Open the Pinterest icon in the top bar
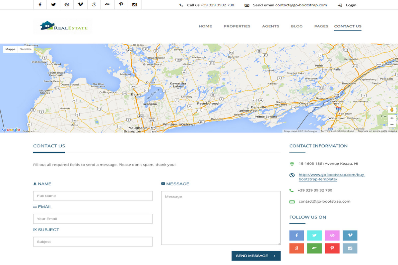 [121, 5]
